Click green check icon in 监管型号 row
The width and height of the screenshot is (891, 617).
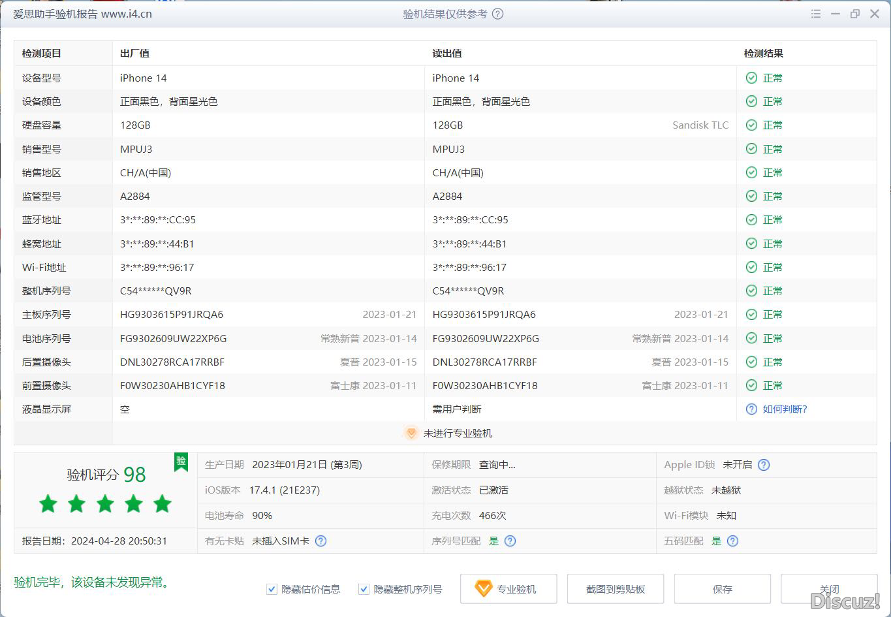pos(751,196)
